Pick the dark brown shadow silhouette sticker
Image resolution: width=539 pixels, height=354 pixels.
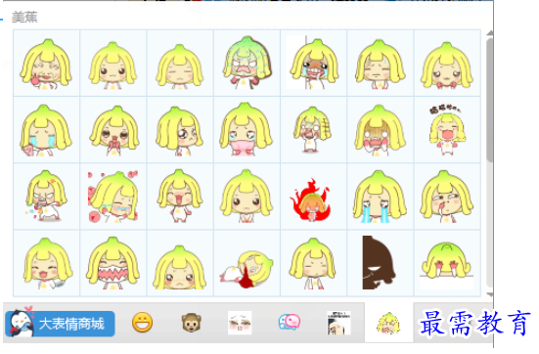tap(381, 263)
